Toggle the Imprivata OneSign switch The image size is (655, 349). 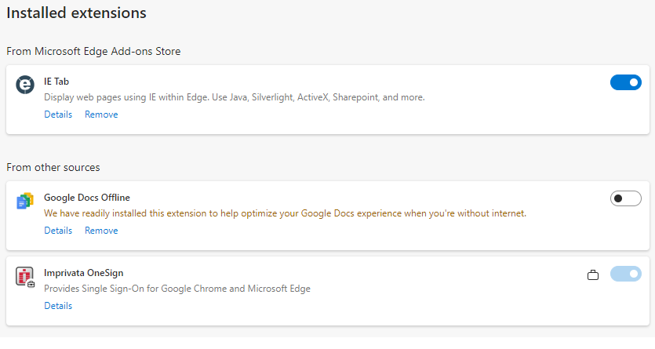[x=625, y=274]
